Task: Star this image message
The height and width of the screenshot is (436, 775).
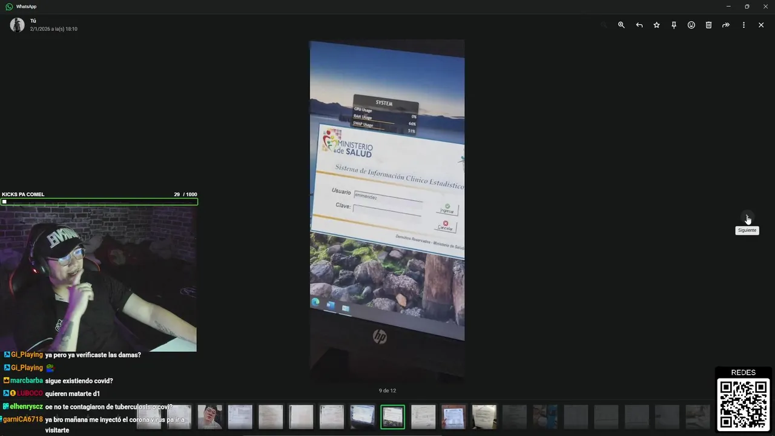Action: click(656, 25)
